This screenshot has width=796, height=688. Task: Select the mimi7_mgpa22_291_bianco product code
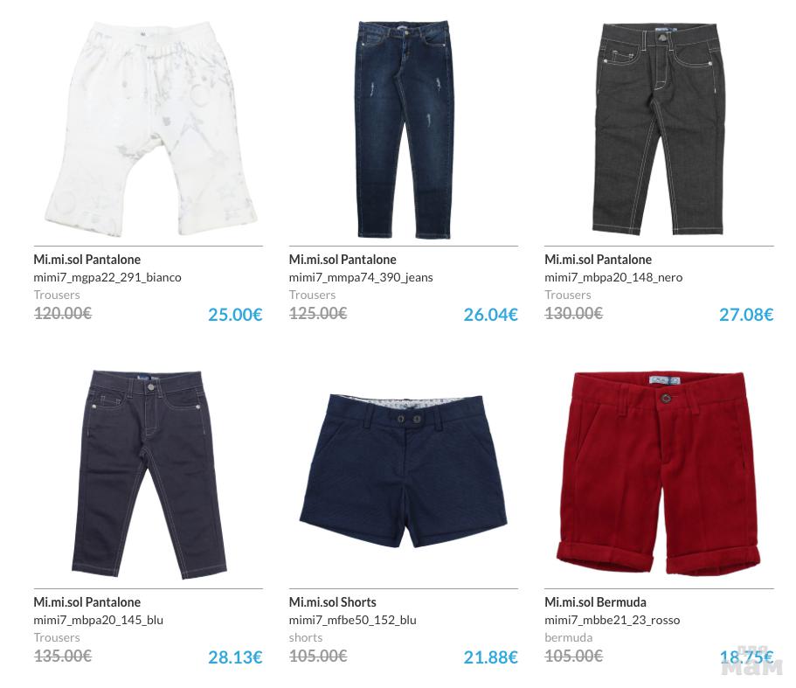point(107,278)
